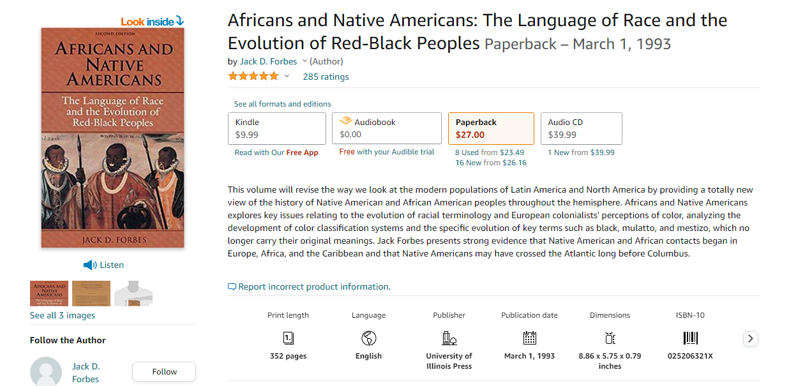Open the star ratings breakdown dropdown
The height and width of the screenshot is (386, 789).
[x=287, y=77]
